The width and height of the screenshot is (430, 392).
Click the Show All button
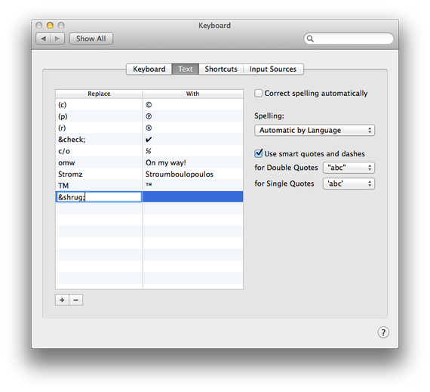pyautogui.click(x=91, y=39)
